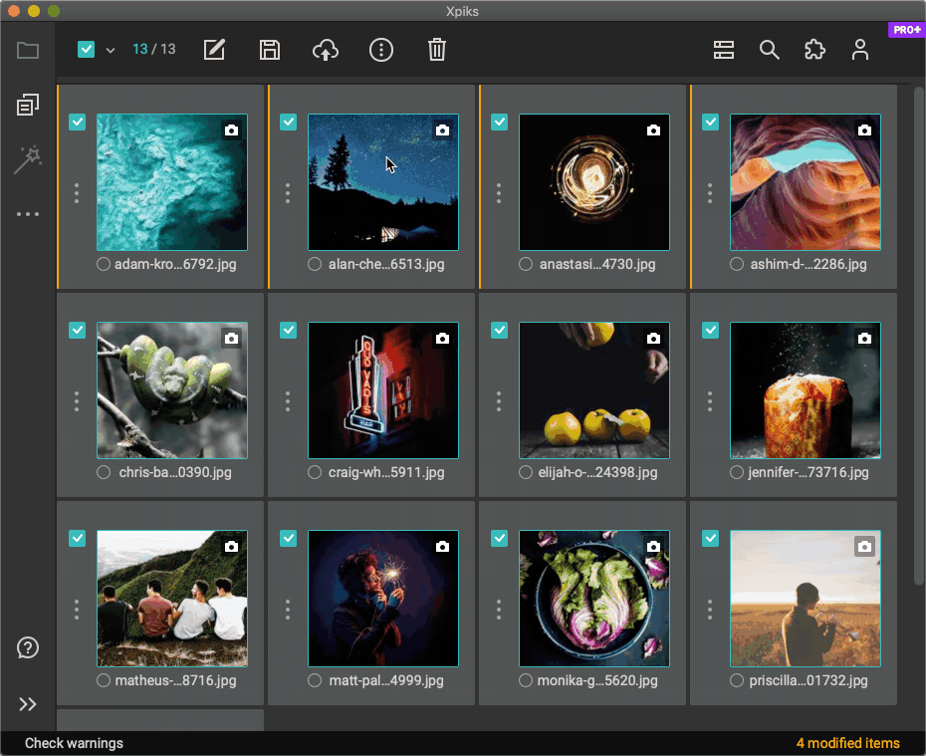Open the user account profile icon
This screenshot has width=926, height=756.
coord(860,50)
